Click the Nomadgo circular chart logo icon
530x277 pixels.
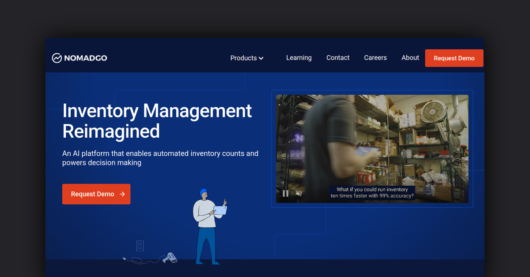[57, 58]
